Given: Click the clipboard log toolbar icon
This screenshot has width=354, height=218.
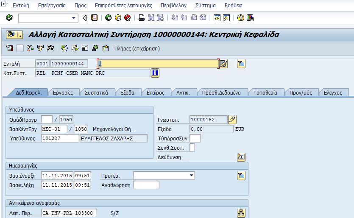Looking at the screenshot, I should [106, 48].
